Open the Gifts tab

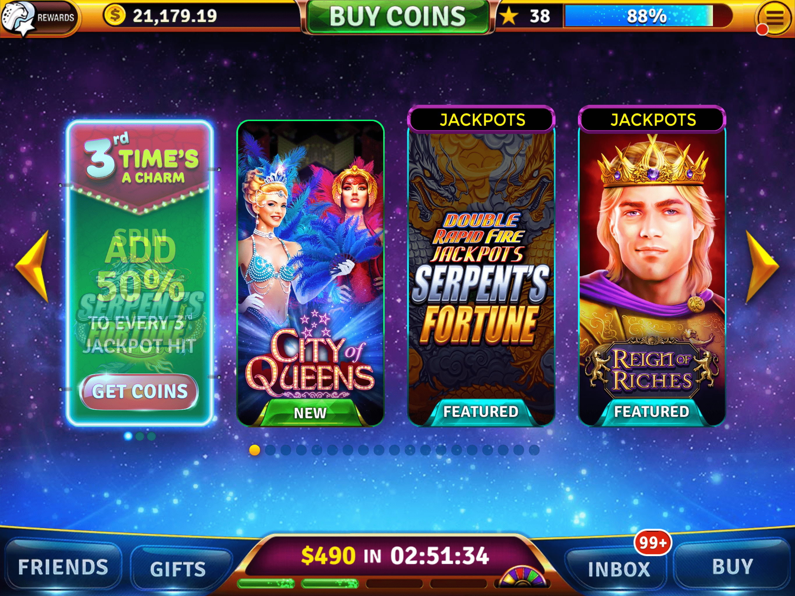[x=178, y=569]
